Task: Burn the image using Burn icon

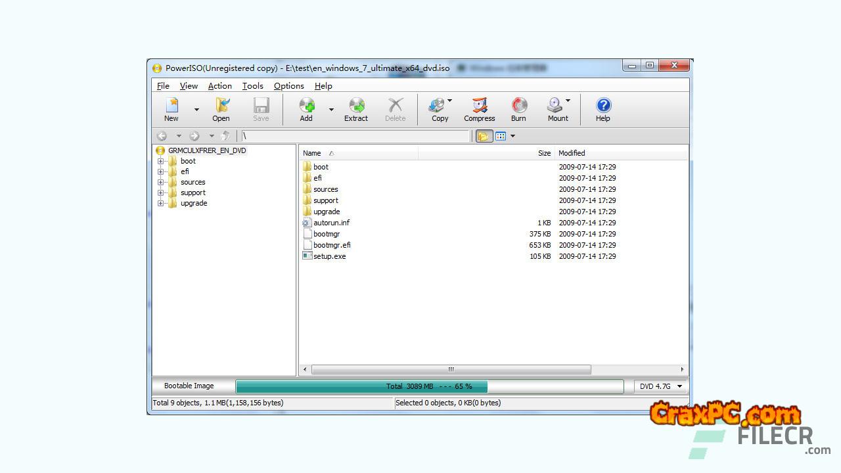Action: point(518,109)
